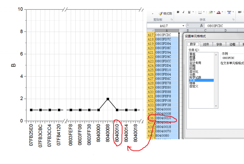Open the Clipboard (剪贴板) group dialog launcher
The height and width of the screenshot is (164, 244).
(172, 19)
